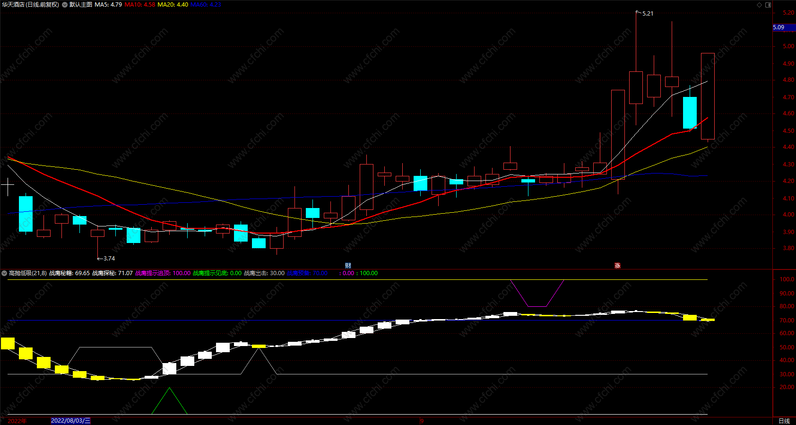Click the 战鹰秘籍: 69.65 value
796x425 pixels.
pos(69,273)
